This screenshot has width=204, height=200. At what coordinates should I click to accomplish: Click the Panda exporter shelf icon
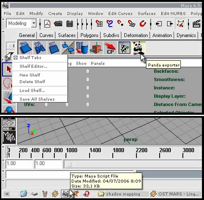(x=138, y=47)
